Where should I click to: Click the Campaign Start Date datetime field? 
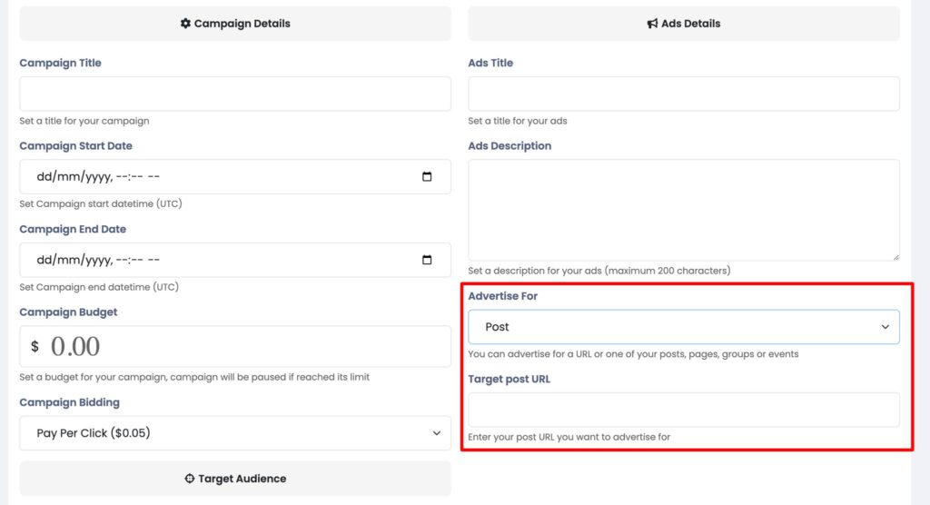coord(235,176)
